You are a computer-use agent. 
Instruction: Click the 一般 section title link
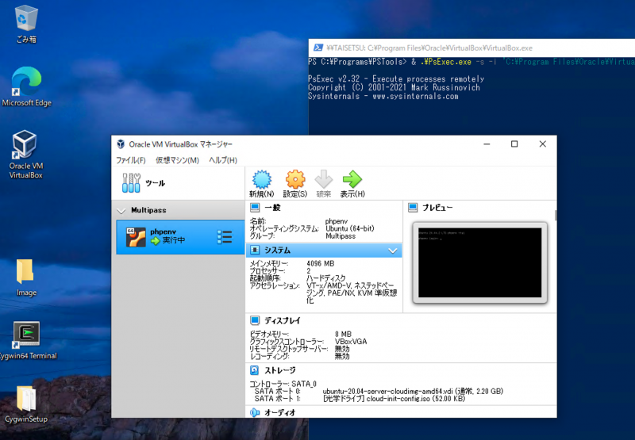point(272,207)
